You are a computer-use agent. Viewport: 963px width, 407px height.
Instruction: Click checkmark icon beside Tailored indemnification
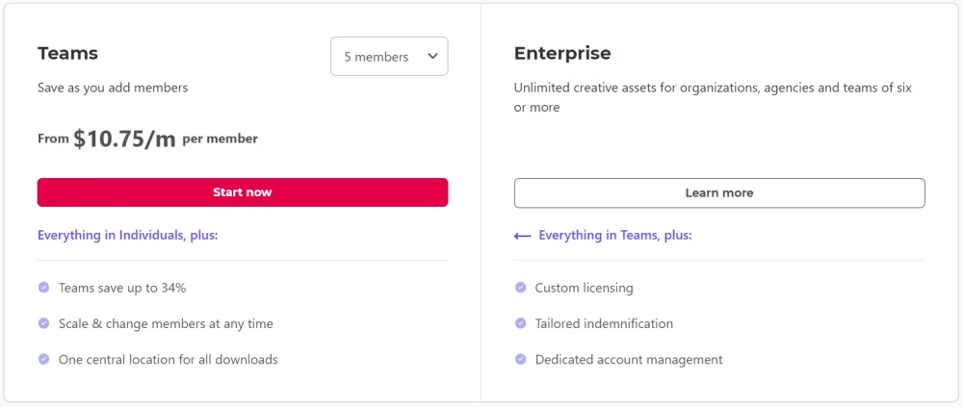coord(520,323)
